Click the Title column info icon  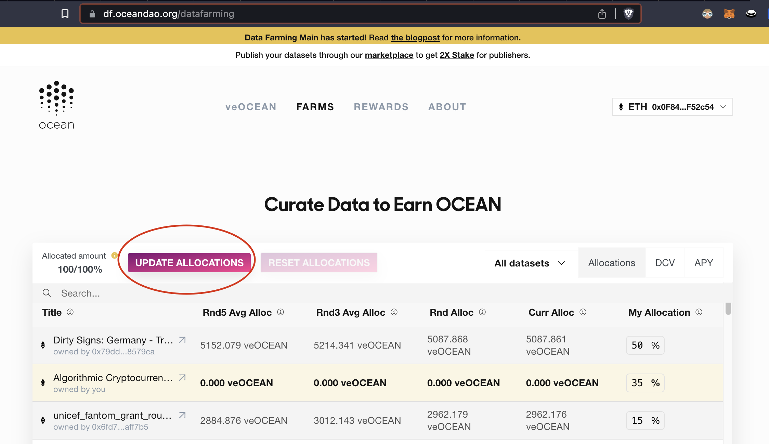[70, 312]
